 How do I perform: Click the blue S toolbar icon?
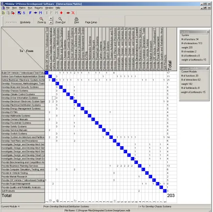point(24,13)
